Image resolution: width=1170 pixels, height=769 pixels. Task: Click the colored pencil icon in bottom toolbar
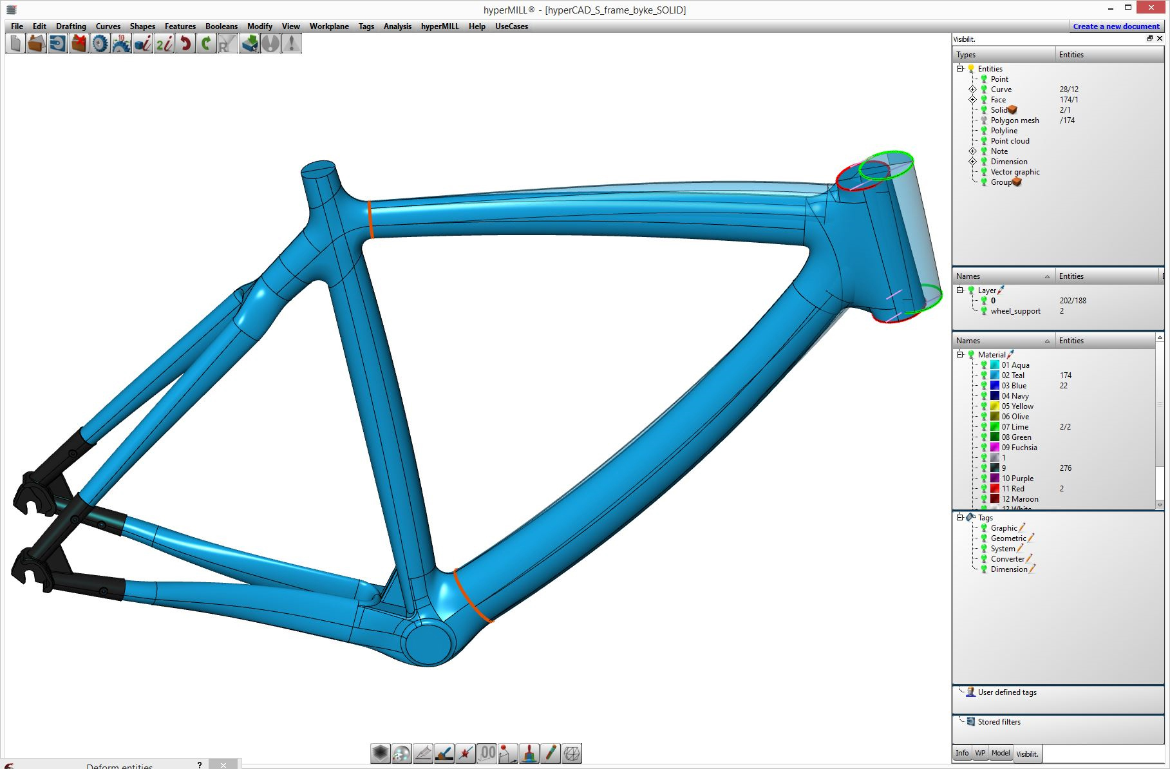pyautogui.click(x=551, y=753)
